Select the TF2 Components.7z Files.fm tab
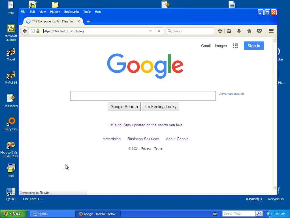 coord(53,21)
